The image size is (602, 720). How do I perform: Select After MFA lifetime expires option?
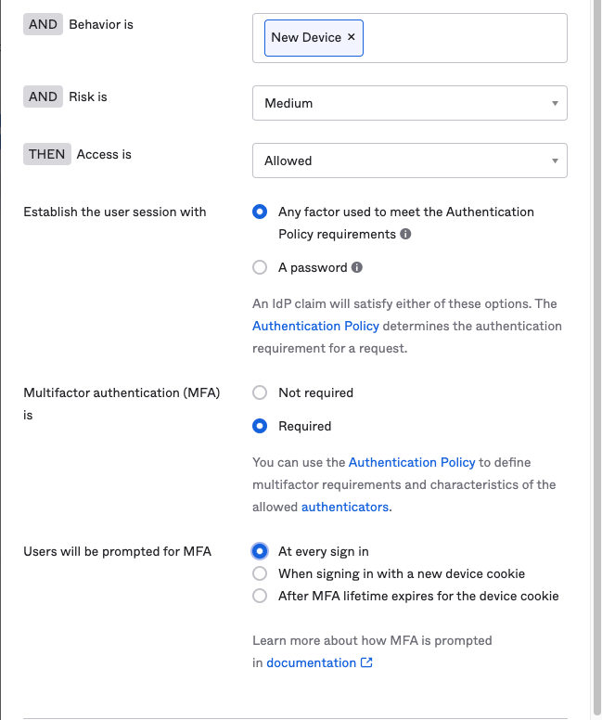[x=260, y=596]
